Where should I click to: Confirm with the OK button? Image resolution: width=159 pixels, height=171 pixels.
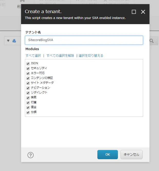point(108,155)
